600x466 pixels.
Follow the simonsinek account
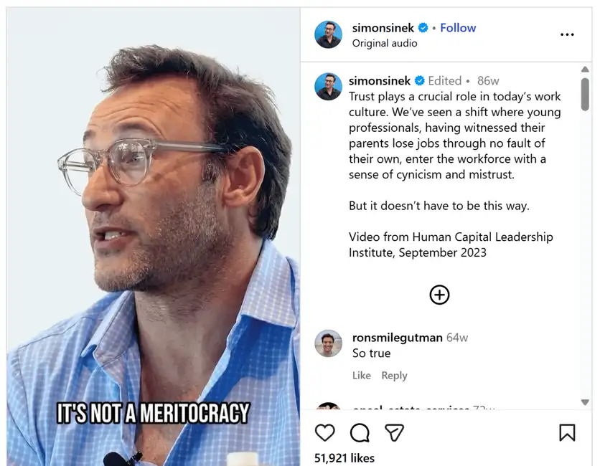tap(458, 28)
